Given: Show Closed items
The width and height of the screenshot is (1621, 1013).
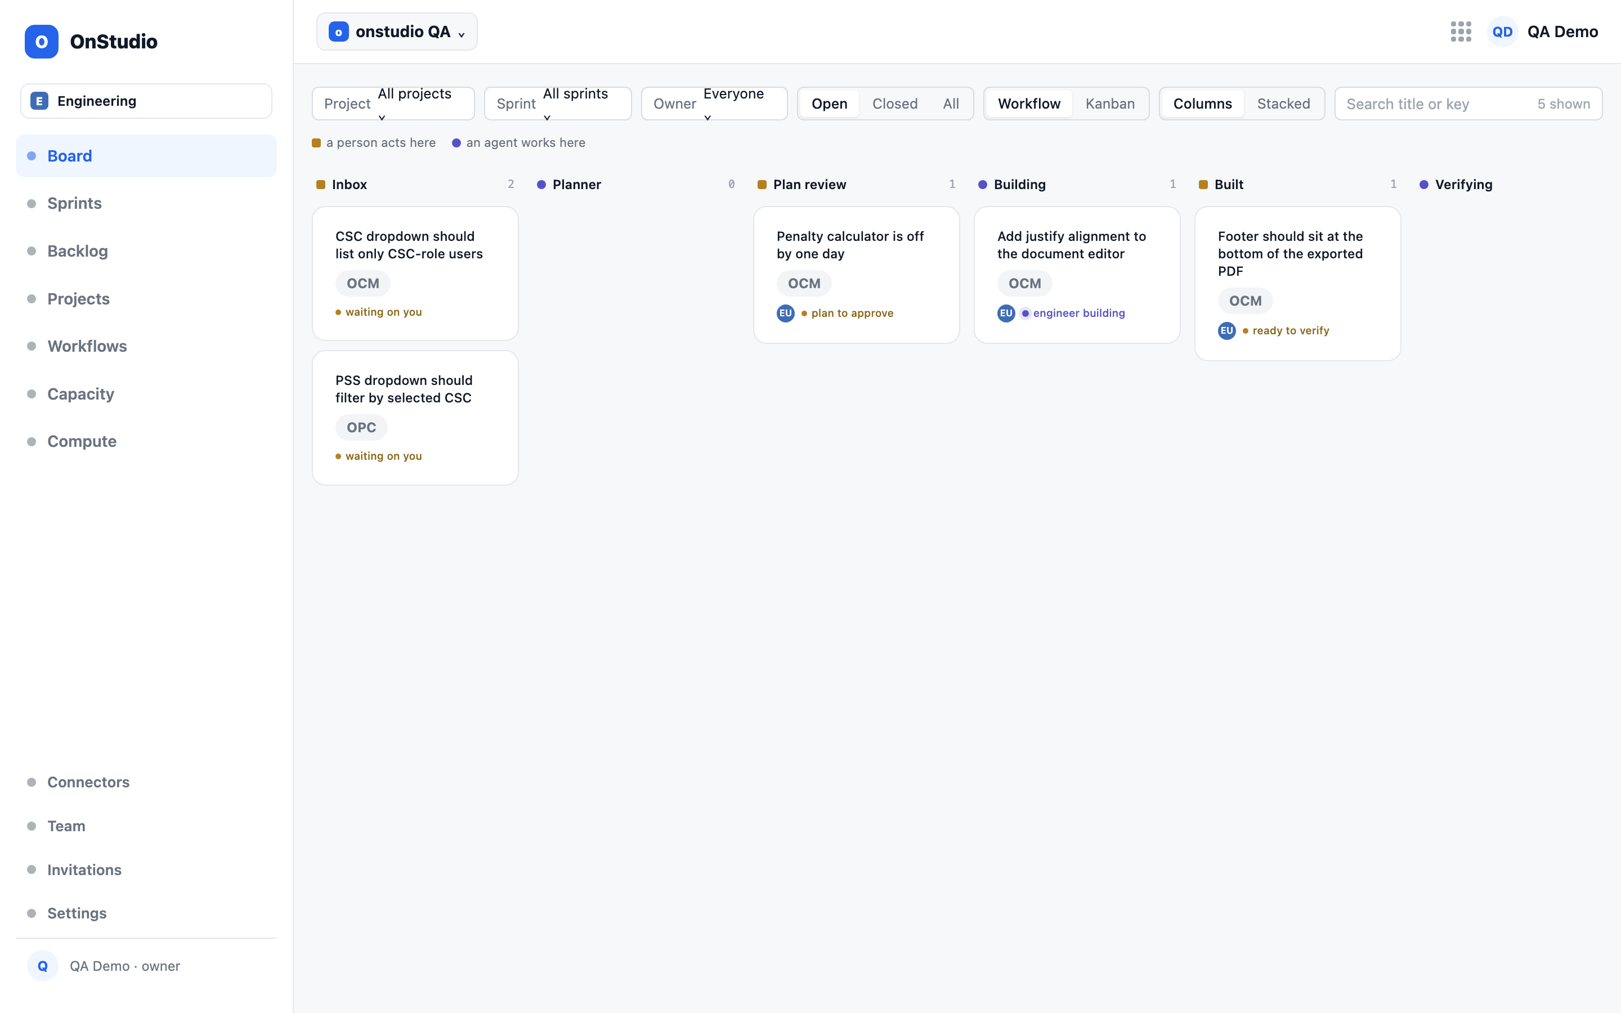Looking at the screenshot, I should pyautogui.click(x=894, y=104).
